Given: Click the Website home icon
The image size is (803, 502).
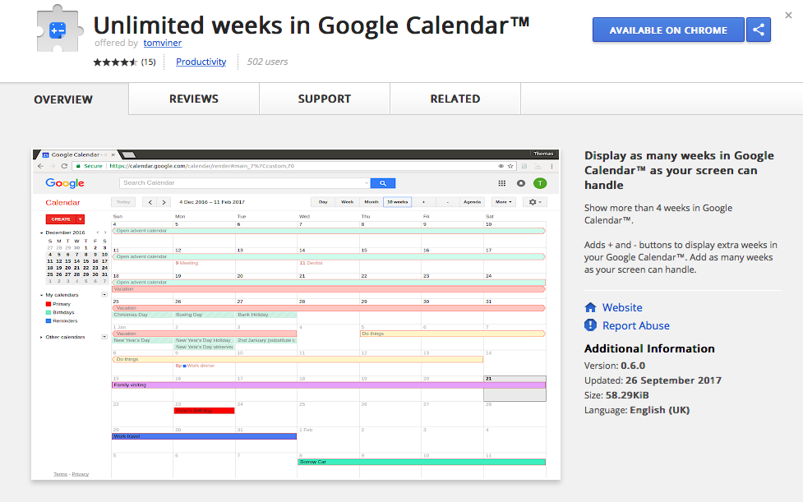Looking at the screenshot, I should point(590,307).
